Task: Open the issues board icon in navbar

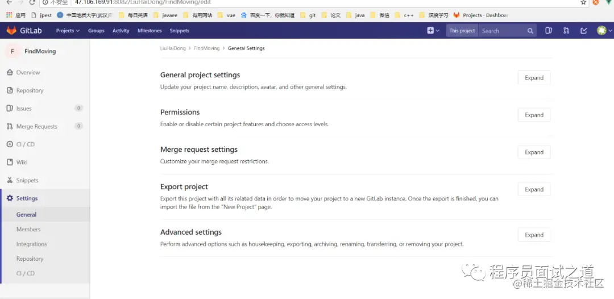Action: coord(549,31)
